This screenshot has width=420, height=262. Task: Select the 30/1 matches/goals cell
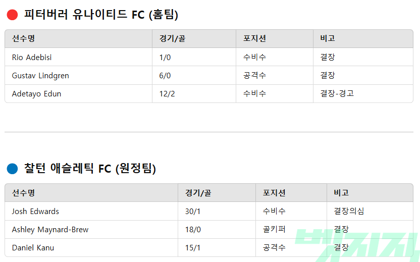click(193, 211)
